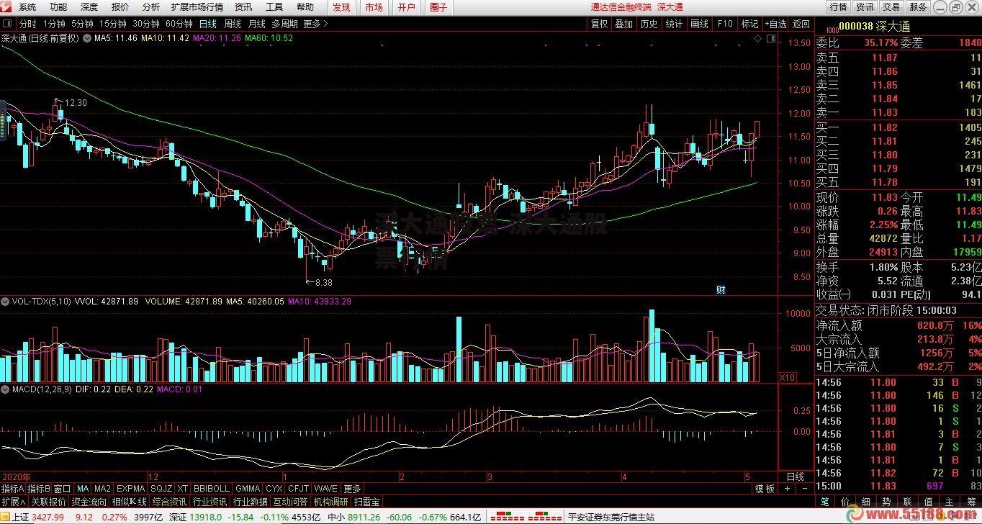Select the BBIBOLL indicator tab
This screenshot has width=982, height=524.
(x=211, y=489)
